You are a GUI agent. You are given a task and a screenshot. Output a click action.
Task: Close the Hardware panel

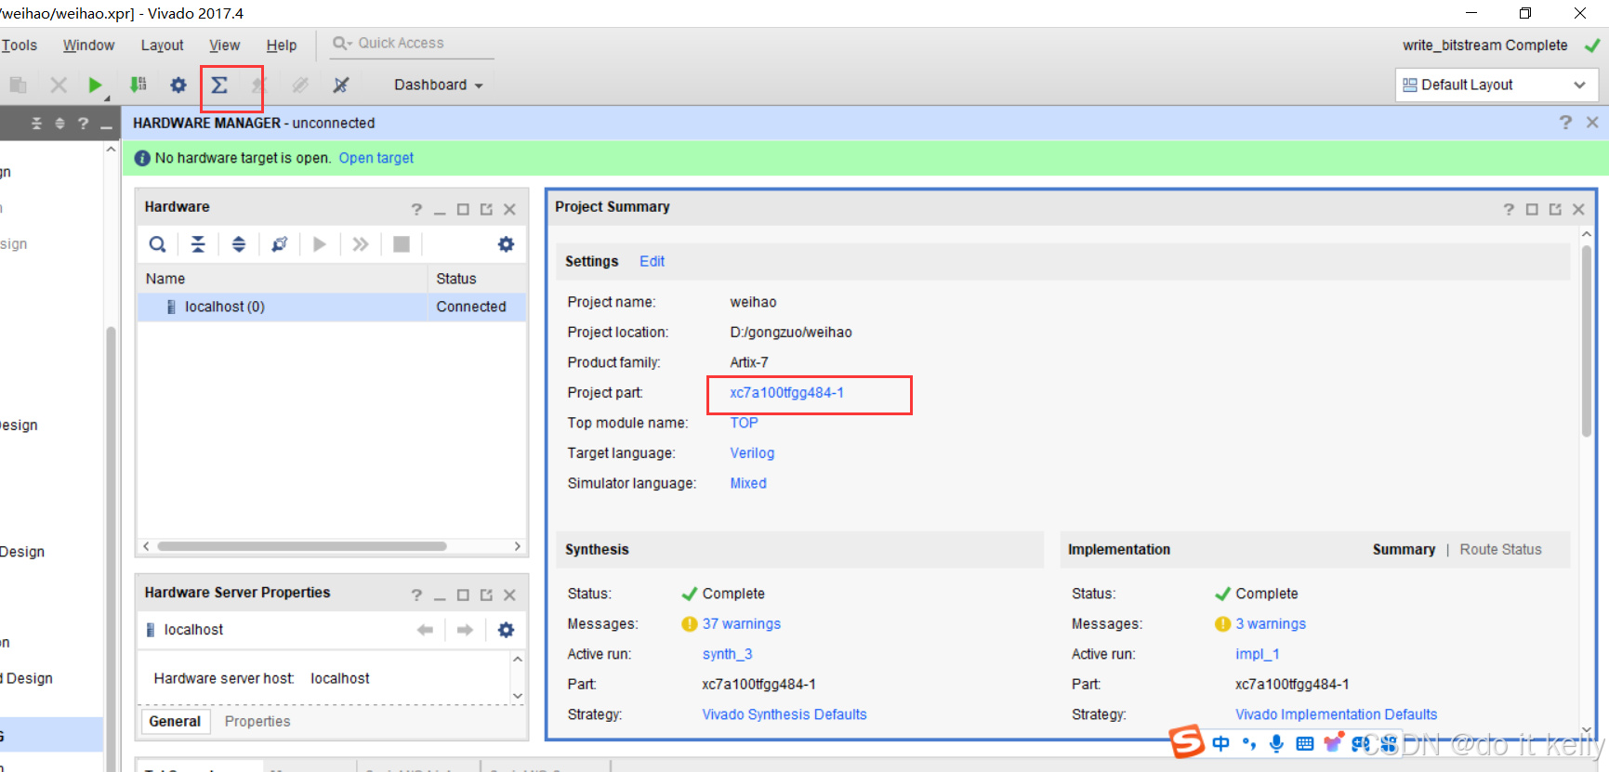tap(509, 209)
